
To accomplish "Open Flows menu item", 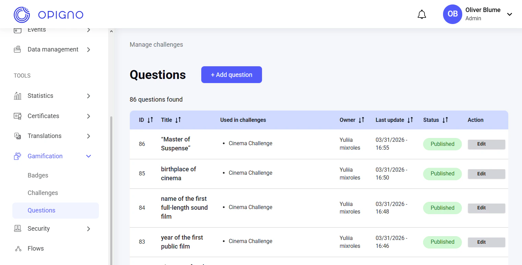I will tap(36, 249).
